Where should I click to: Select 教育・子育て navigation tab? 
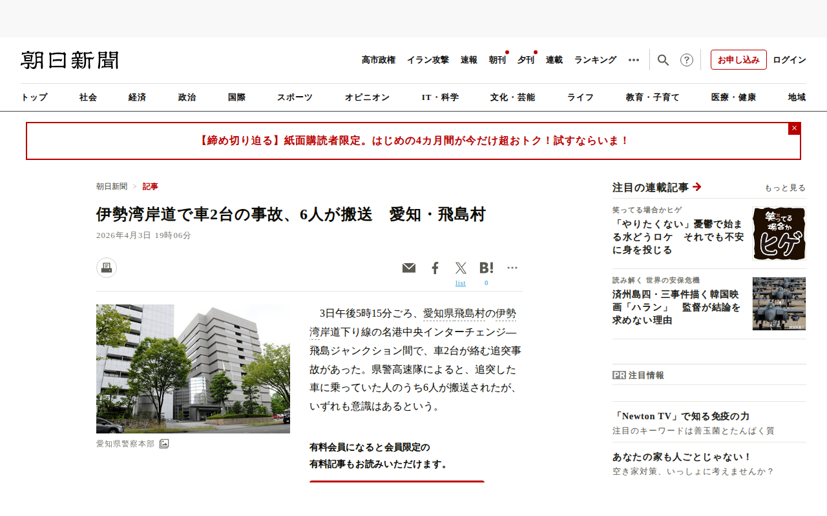pyautogui.click(x=653, y=97)
